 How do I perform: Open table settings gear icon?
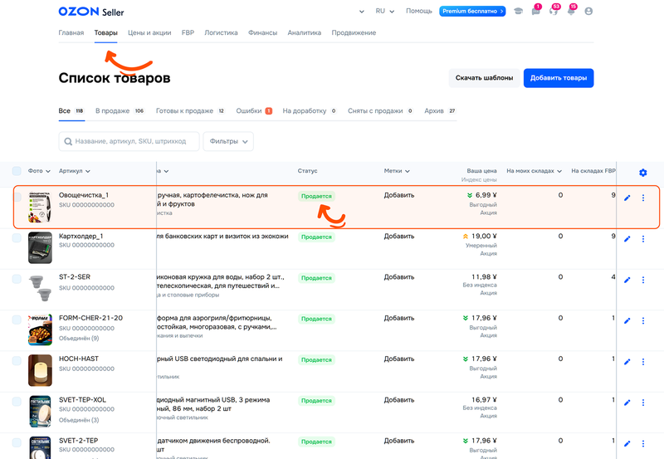[x=642, y=173]
